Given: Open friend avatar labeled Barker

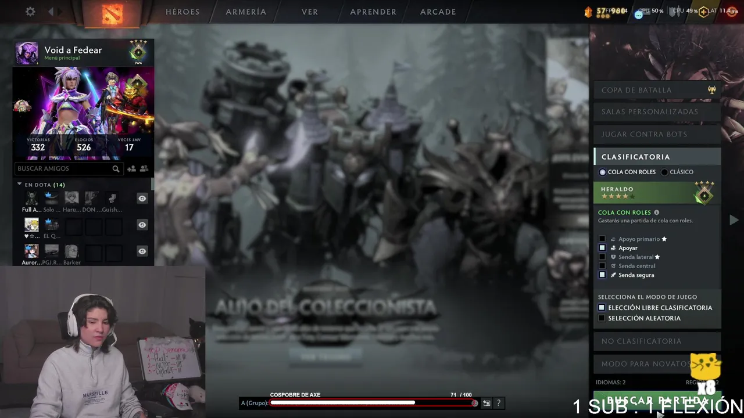Looking at the screenshot, I should pyautogui.click(x=71, y=251).
